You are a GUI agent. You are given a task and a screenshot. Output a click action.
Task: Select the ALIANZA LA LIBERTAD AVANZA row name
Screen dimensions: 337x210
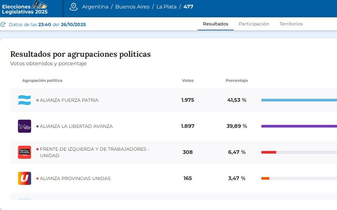click(x=76, y=126)
